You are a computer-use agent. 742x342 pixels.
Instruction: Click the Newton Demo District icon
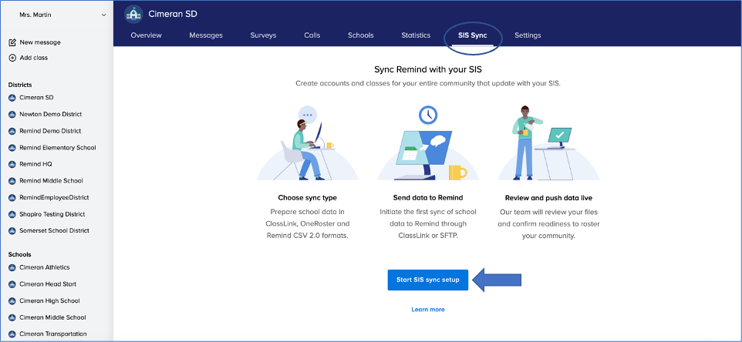(x=12, y=114)
